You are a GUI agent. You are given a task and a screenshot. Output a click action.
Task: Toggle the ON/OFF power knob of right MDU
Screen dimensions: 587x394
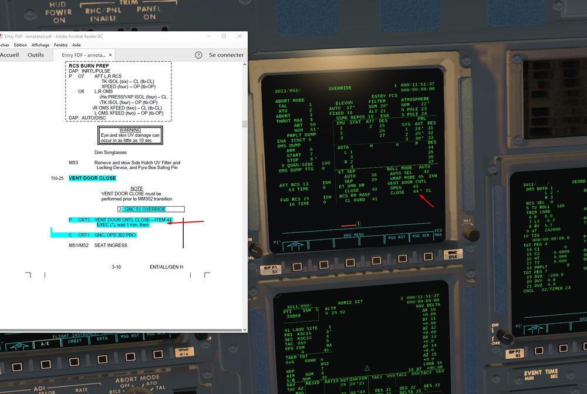click(x=505, y=336)
